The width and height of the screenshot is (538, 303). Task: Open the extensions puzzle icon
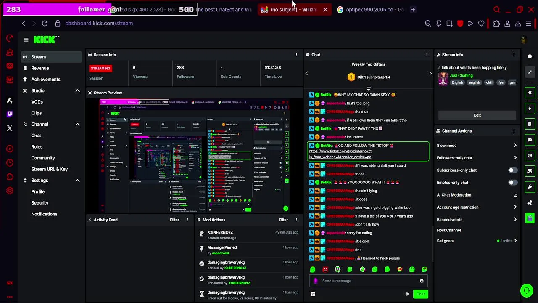pyautogui.click(x=496, y=24)
